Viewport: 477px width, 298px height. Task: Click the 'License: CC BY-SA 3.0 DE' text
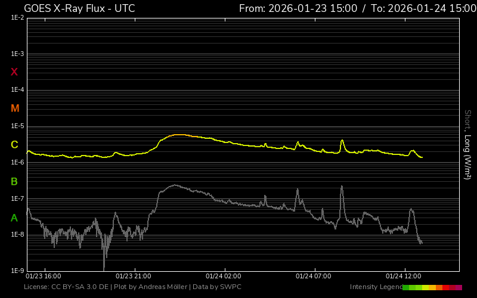[x=66, y=287]
